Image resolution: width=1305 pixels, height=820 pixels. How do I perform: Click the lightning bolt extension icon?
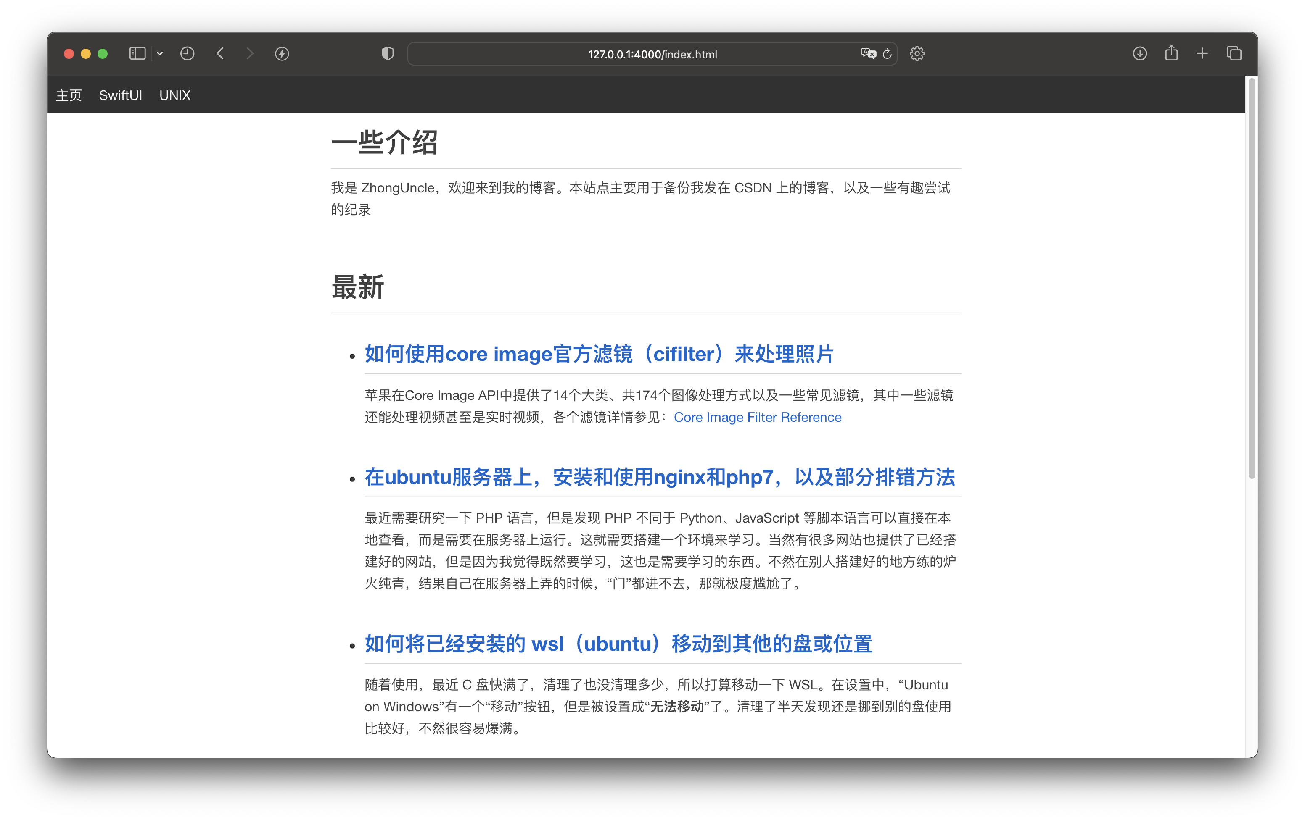(x=282, y=54)
